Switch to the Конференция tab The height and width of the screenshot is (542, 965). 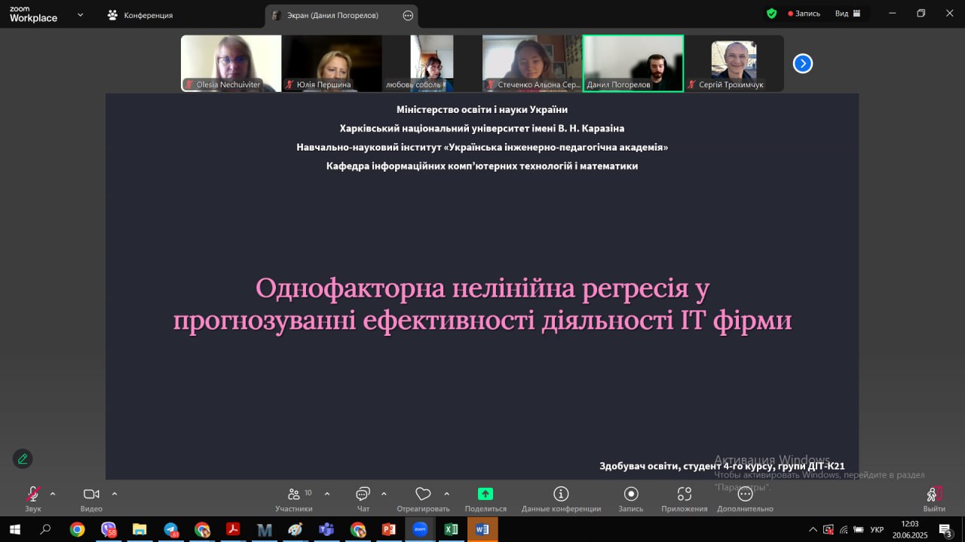pos(140,15)
